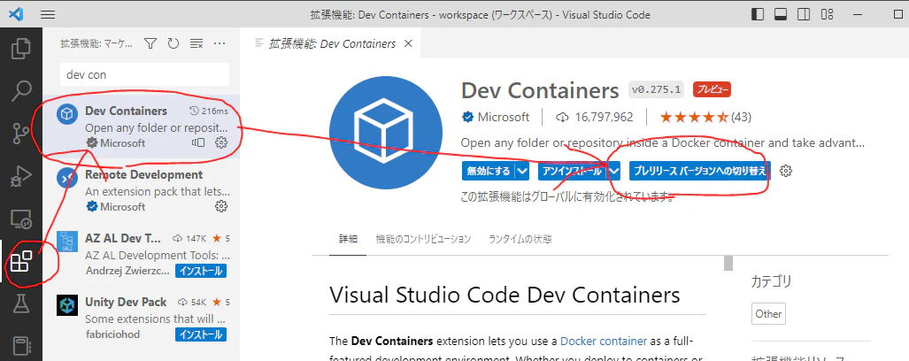Click the VS Code logo icon
909x361 pixels.
(16, 14)
